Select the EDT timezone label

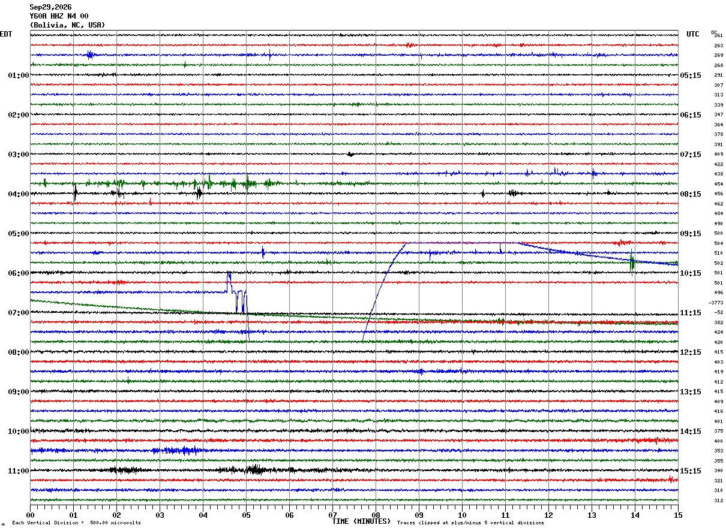pyautogui.click(x=5, y=34)
